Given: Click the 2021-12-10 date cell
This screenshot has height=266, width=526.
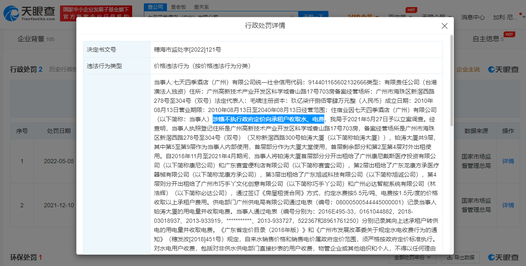Looking at the screenshot, I should [60, 205].
